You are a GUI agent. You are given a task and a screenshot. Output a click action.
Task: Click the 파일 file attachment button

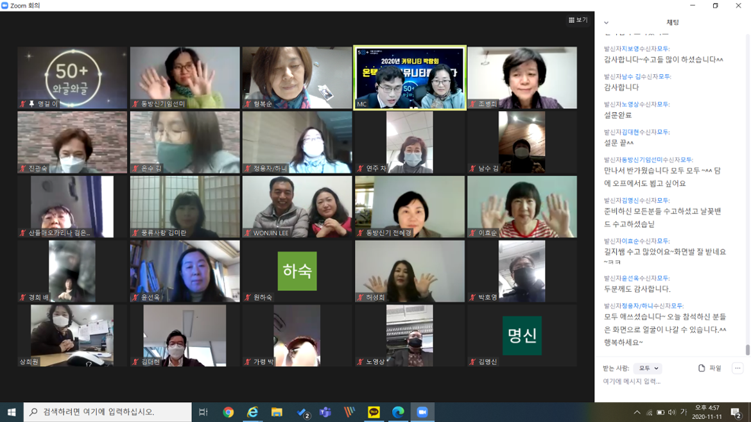click(710, 368)
